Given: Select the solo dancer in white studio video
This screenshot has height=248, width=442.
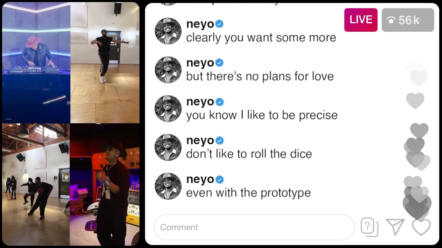Looking at the screenshot, I should [x=105, y=62].
